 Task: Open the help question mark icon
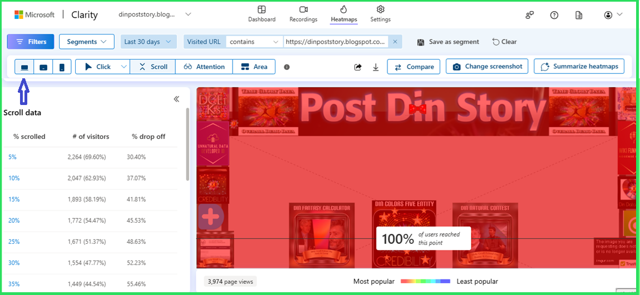click(x=554, y=15)
